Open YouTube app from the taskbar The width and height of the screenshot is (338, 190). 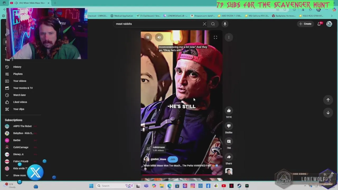[x=224, y=186]
